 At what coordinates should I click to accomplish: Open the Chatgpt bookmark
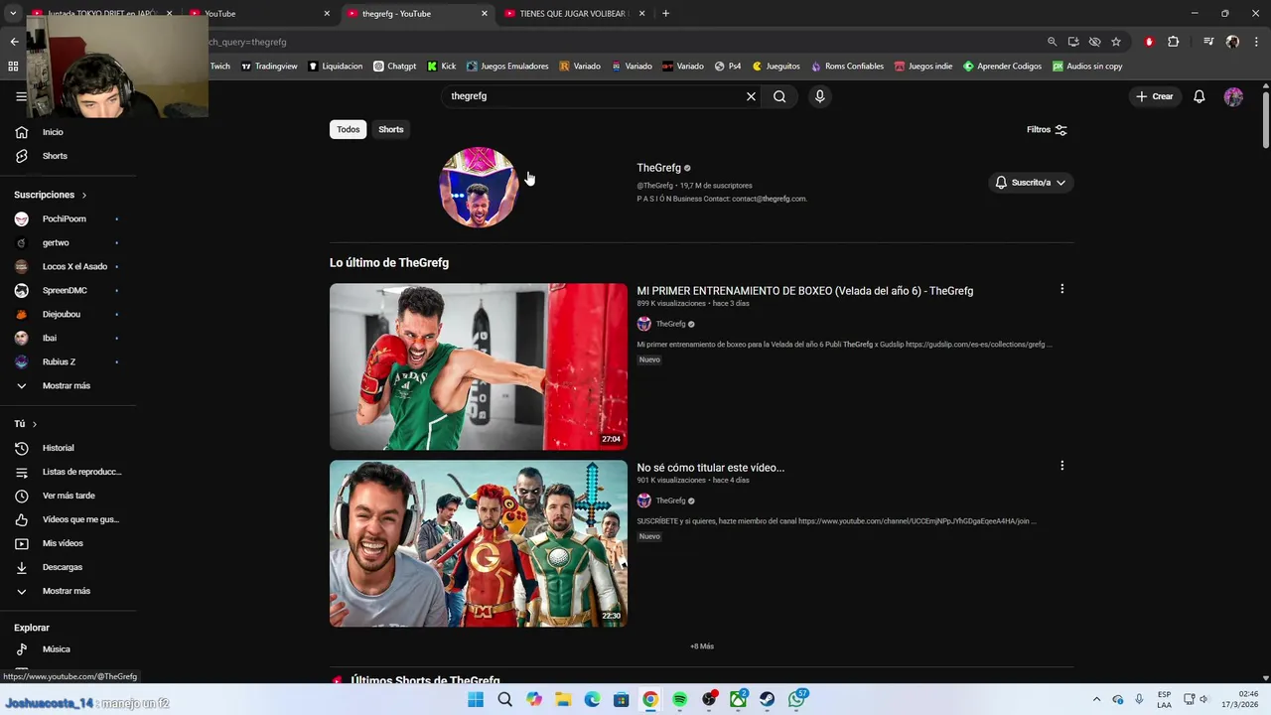coord(394,67)
